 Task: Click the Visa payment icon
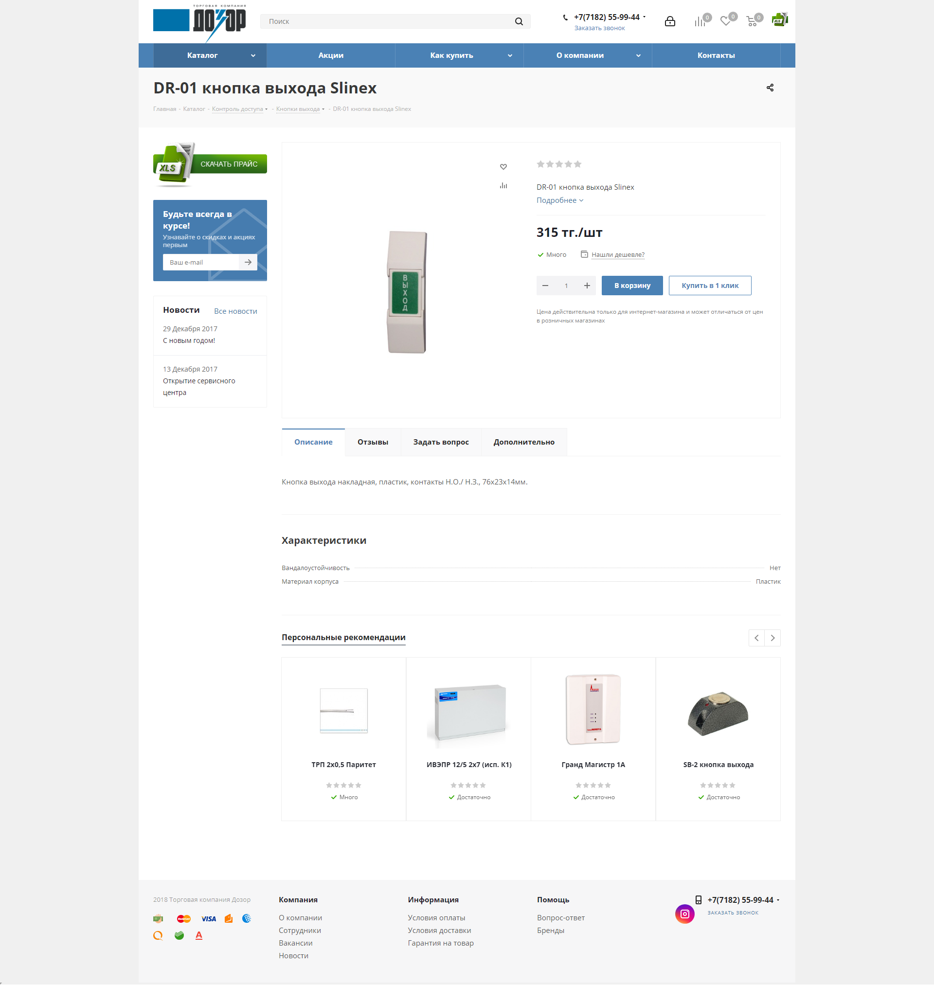coord(209,919)
